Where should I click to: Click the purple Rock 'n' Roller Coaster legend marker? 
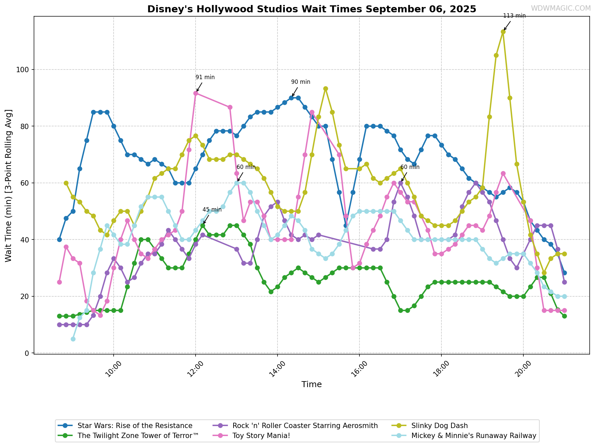click(220, 426)
